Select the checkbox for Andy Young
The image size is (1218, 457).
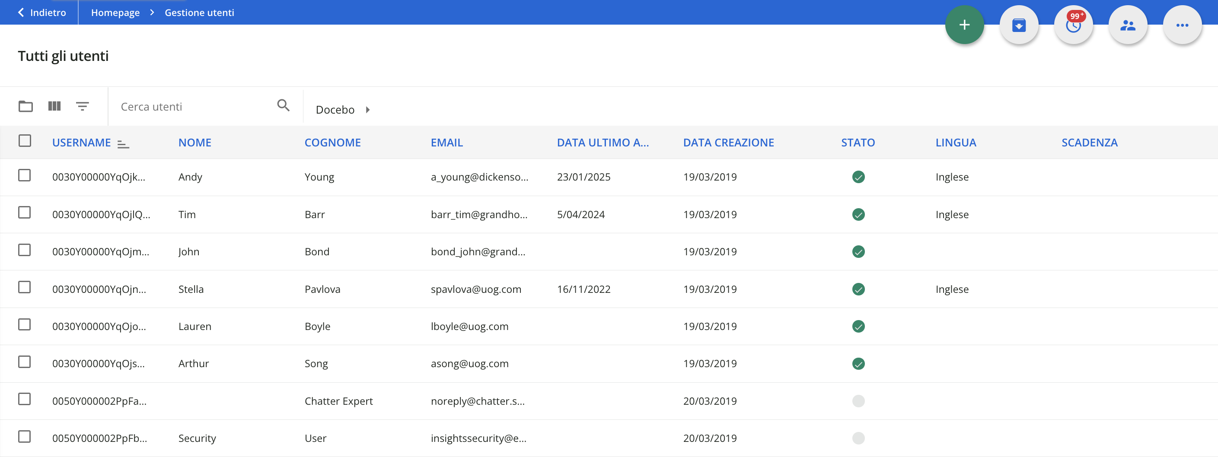(25, 175)
